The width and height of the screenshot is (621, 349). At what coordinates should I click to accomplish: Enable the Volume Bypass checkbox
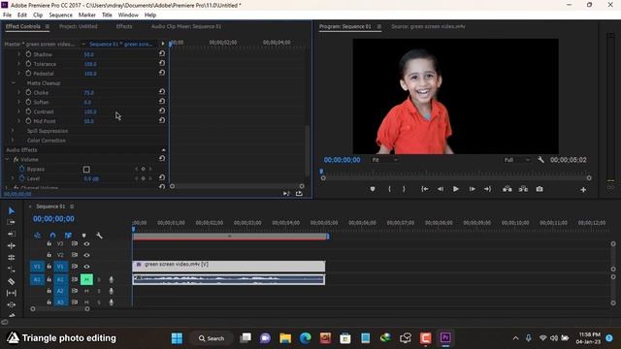86,170
